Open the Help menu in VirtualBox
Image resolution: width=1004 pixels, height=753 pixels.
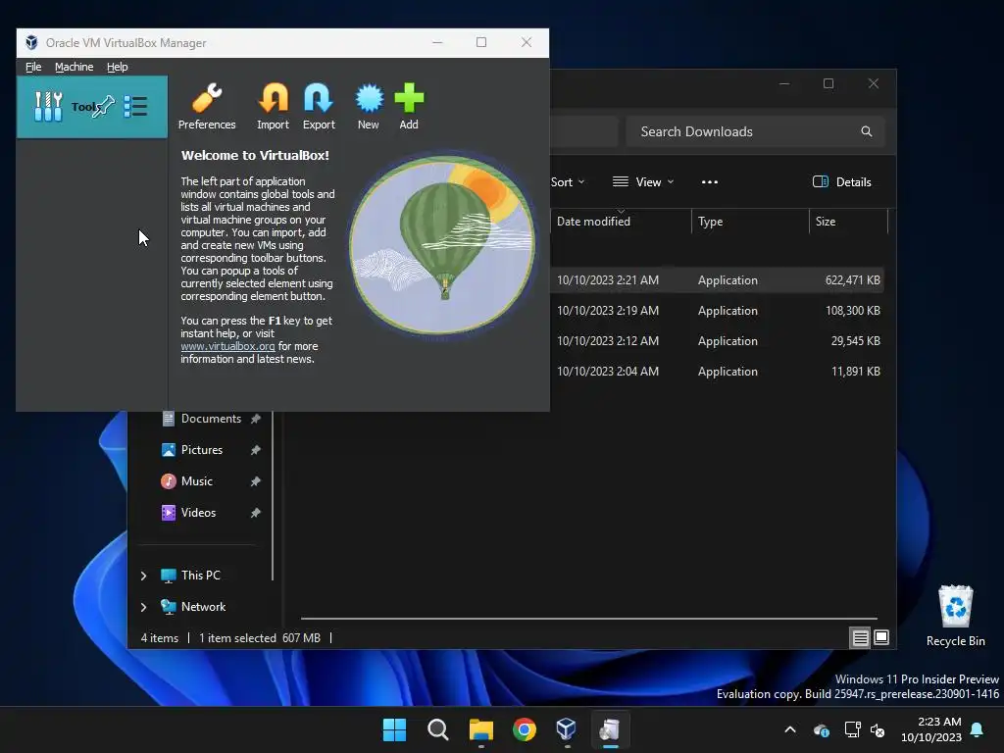pos(118,67)
